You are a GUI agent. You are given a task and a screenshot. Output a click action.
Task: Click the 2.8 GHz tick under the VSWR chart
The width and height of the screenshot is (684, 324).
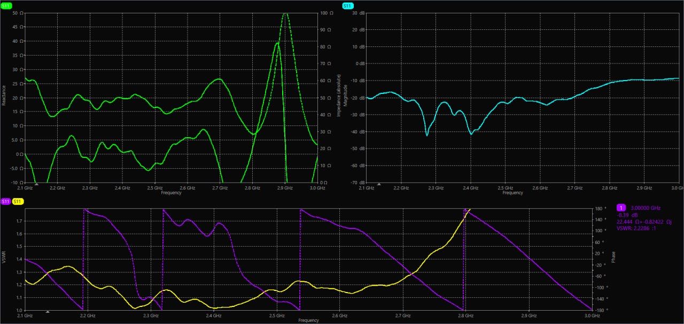pyautogui.click(x=466, y=315)
